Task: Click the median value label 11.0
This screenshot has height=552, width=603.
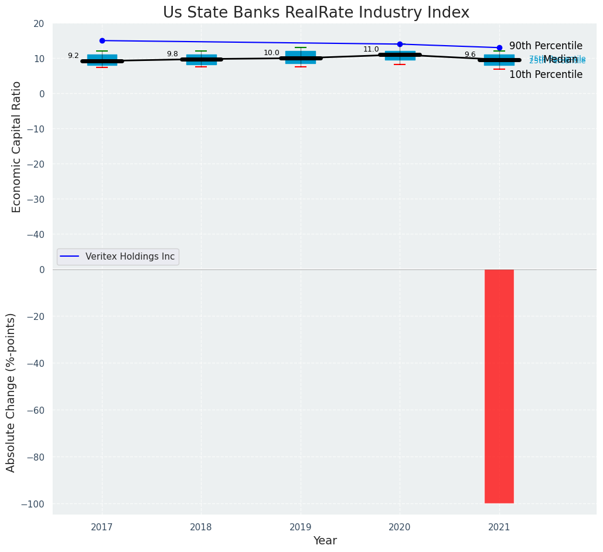Action: coord(371,49)
